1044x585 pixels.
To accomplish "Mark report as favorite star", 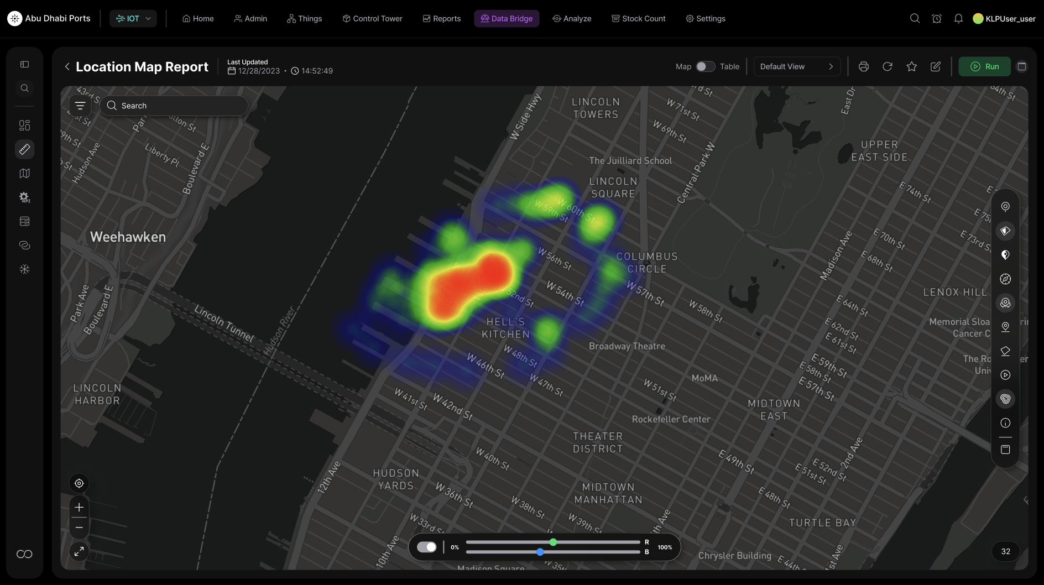I will click(x=912, y=66).
